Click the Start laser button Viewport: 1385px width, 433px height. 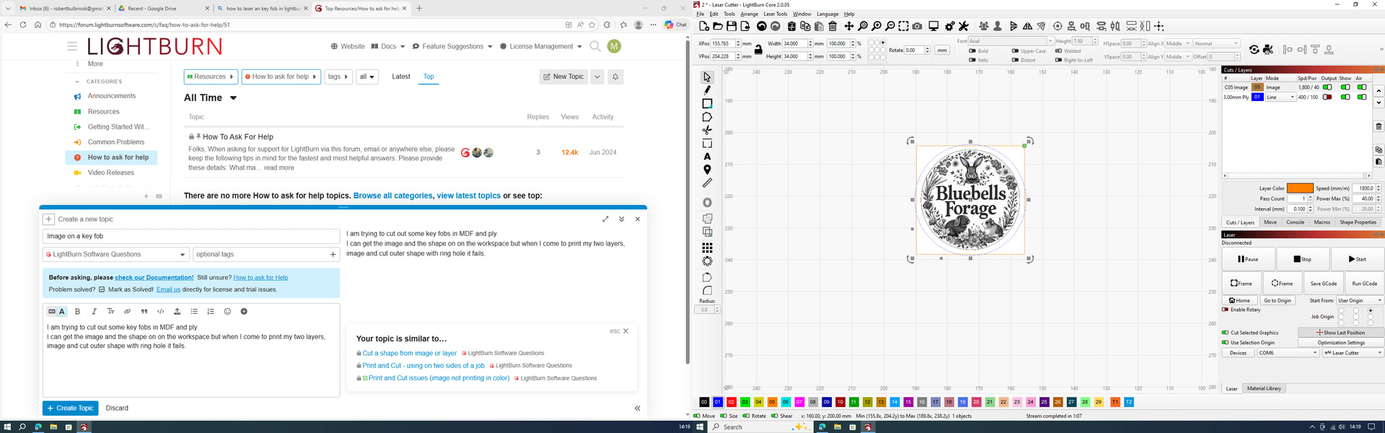tap(1358, 259)
